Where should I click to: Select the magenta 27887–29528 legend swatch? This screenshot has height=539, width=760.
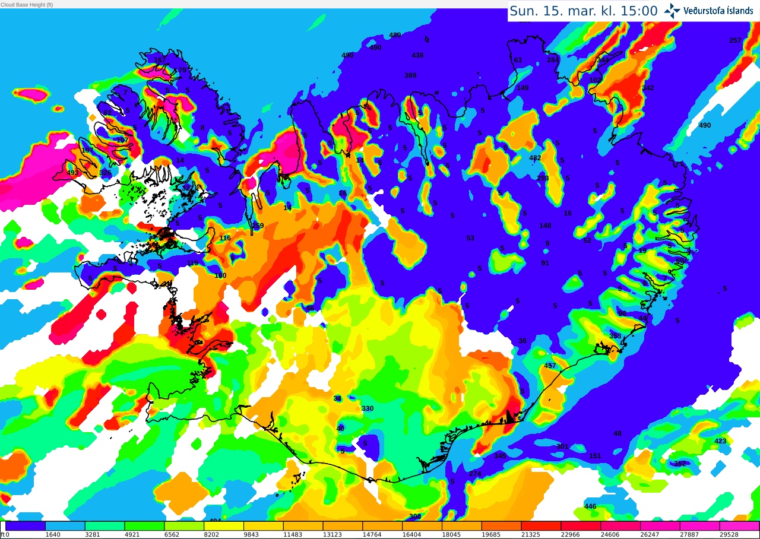pyautogui.click(x=699, y=526)
